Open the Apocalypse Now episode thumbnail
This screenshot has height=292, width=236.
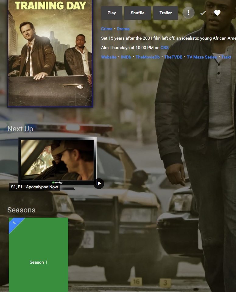[x=57, y=161]
